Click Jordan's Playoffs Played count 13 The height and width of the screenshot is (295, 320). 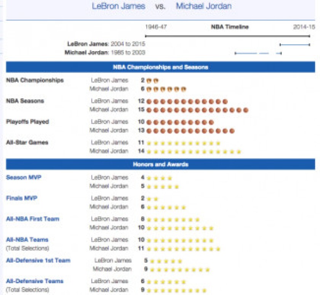141,131
